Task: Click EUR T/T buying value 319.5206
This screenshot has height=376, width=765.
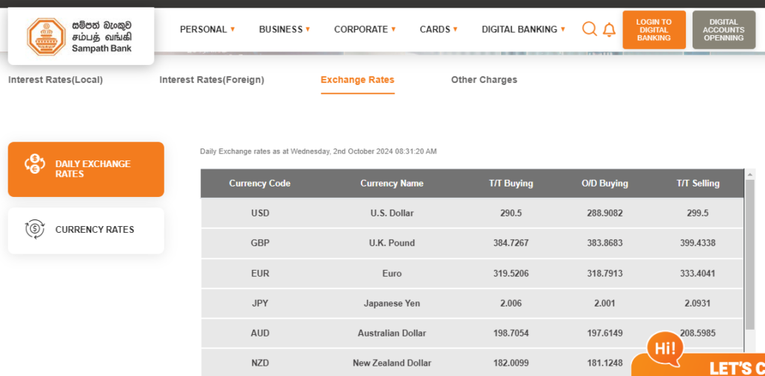Action: point(511,274)
